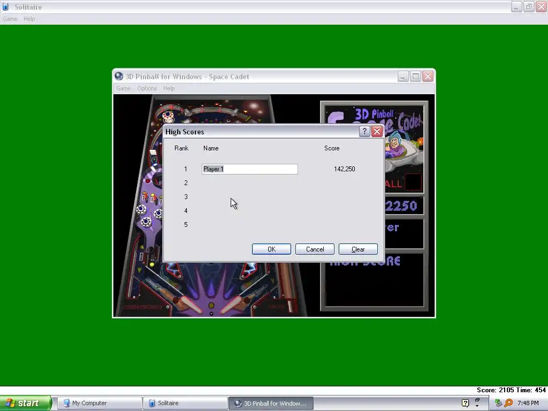Open Pinball Help menu
This screenshot has width=548, height=411.
click(169, 88)
